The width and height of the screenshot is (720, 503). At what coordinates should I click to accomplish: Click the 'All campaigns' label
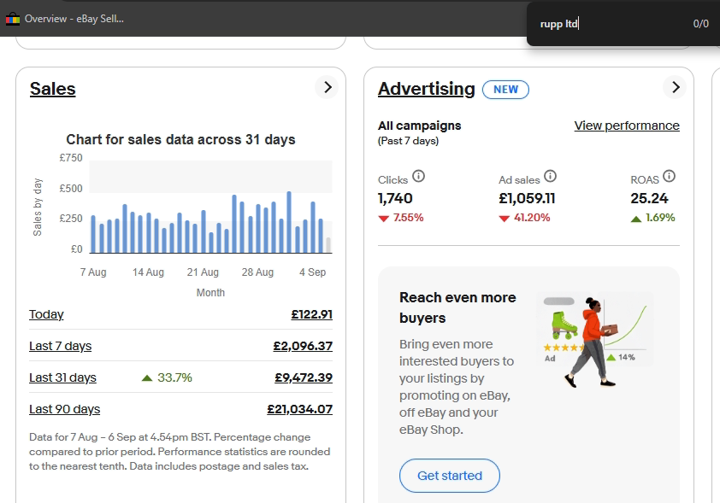pyautogui.click(x=420, y=126)
